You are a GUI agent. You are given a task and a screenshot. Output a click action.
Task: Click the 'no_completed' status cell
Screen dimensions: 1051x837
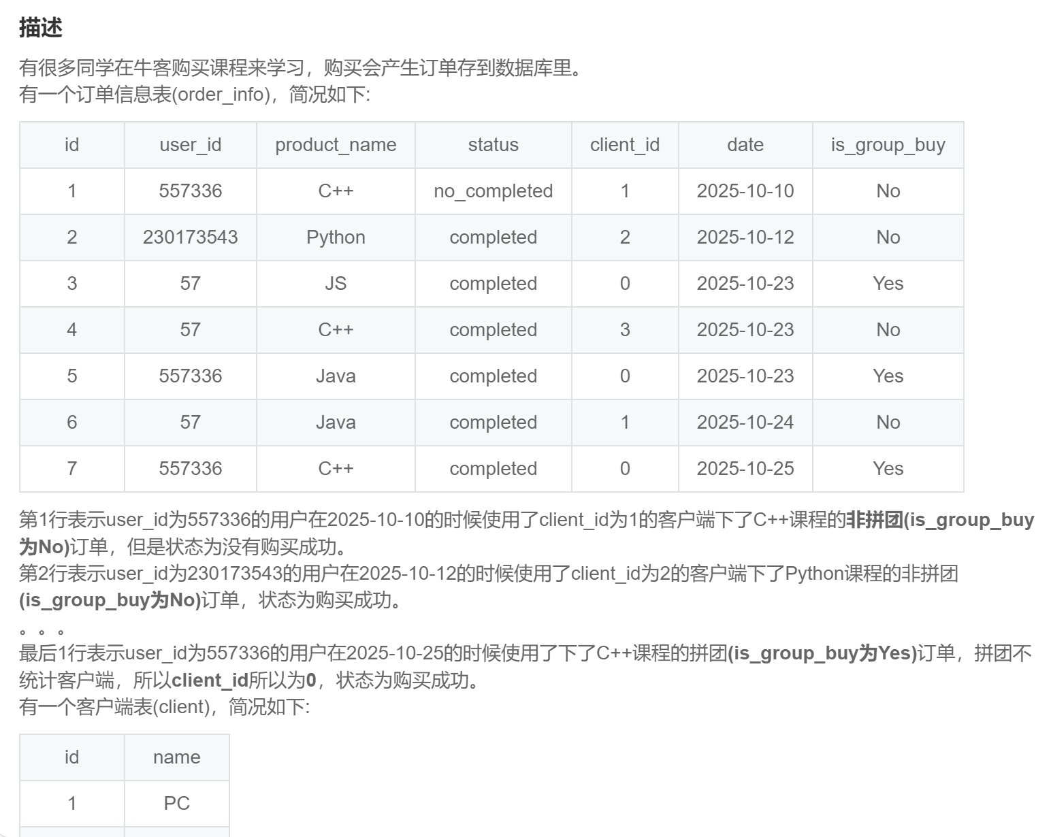[x=494, y=191]
